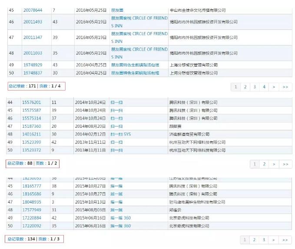Open registration number 20011493 link
Viewport: 295px width, 249px height.
click(x=33, y=22)
